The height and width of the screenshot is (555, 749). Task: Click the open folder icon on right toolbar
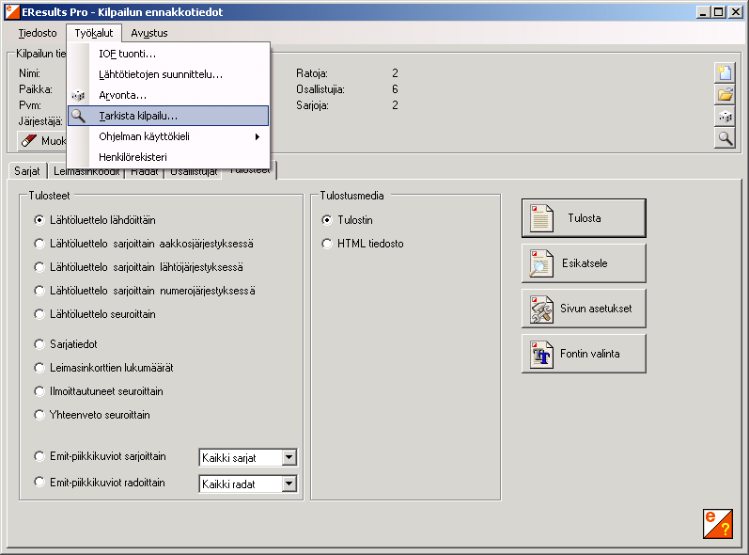coord(725,95)
